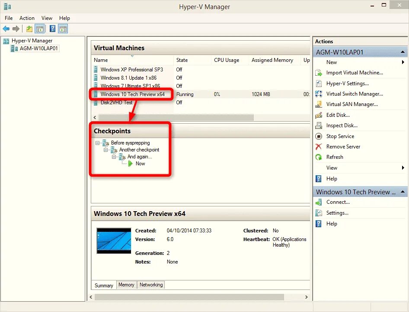Open toolbar Help icon
The image size is (409, 312).
click(x=52, y=29)
